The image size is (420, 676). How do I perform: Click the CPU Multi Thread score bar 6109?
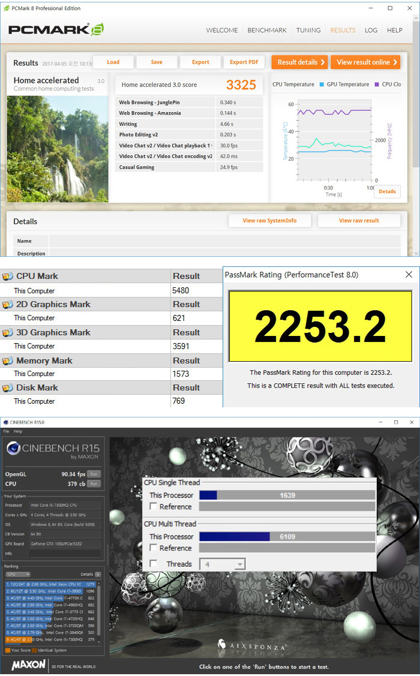[x=287, y=536]
